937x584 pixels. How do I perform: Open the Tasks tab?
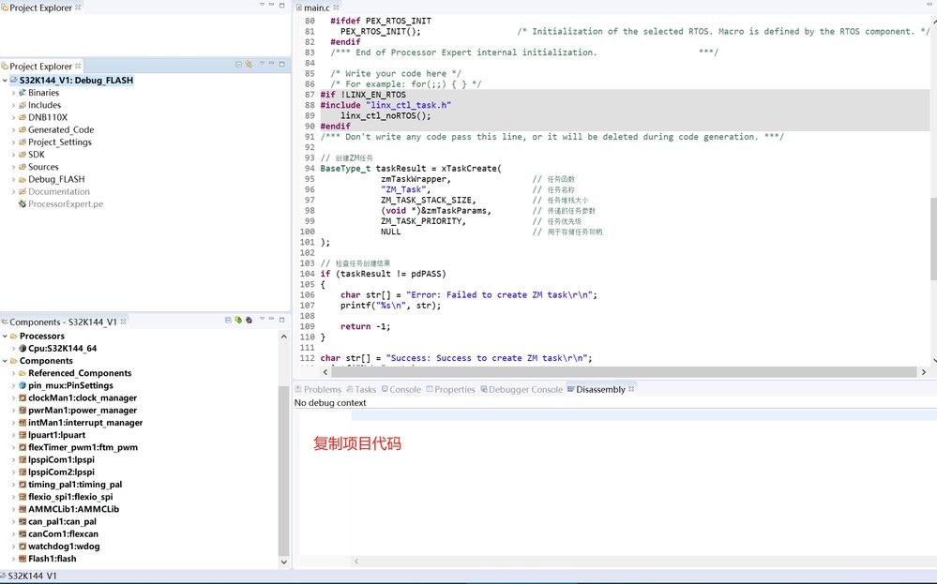click(x=361, y=389)
